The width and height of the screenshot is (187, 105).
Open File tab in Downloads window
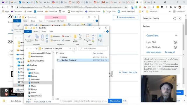tap(17, 21)
